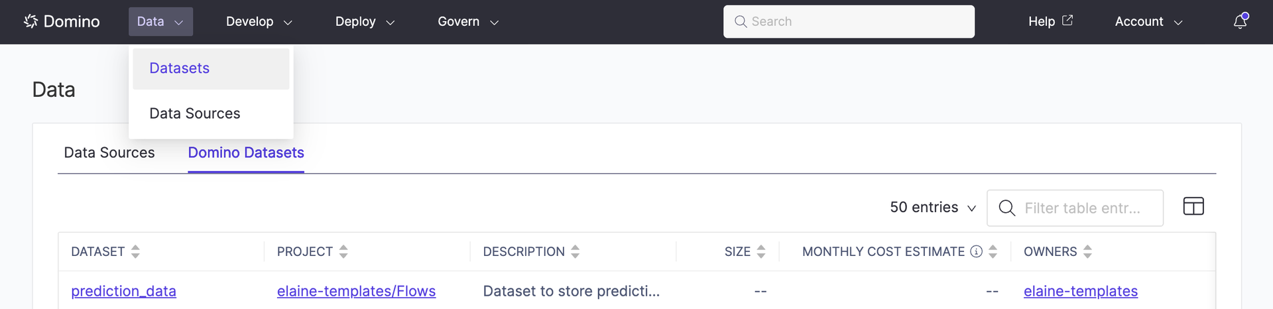Sort by the Dataset column arrows
The height and width of the screenshot is (309, 1273).
pyautogui.click(x=135, y=251)
